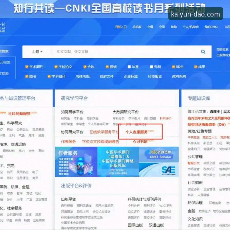Open 中国学术会议信息 link
Viewport: 230px width, 230px height.
click(x=73, y=223)
